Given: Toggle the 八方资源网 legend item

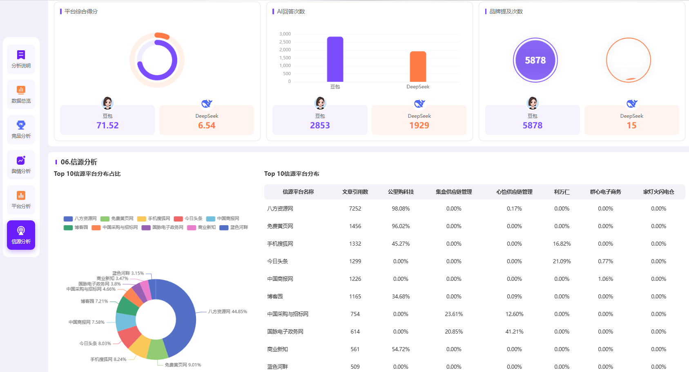Looking at the screenshot, I should (x=80, y=219).
